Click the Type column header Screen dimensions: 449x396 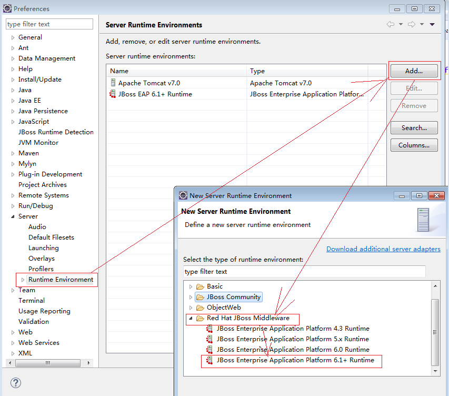[x=307, y=71]
